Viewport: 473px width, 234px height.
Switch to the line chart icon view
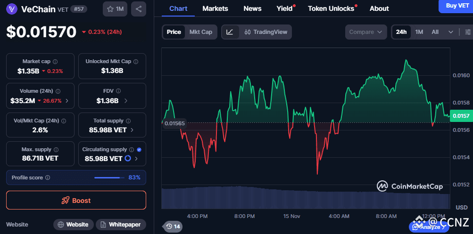230,32
